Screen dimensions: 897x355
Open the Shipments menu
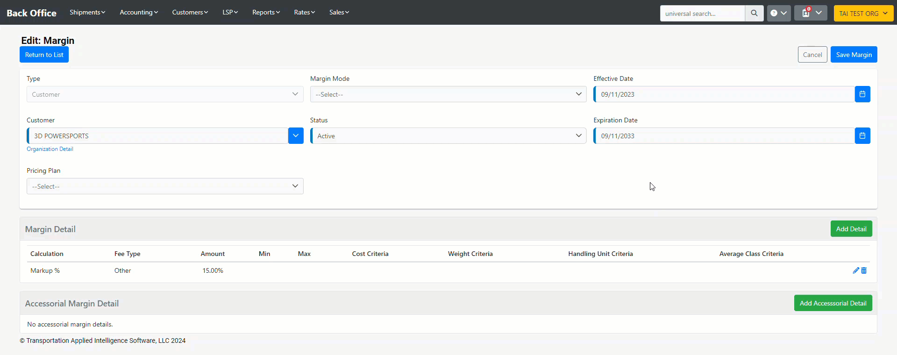(87, 12)
